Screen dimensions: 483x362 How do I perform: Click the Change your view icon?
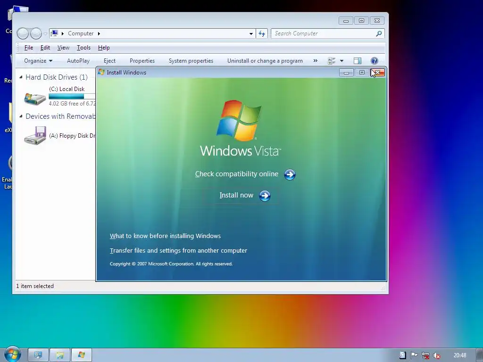click(332, 61)
